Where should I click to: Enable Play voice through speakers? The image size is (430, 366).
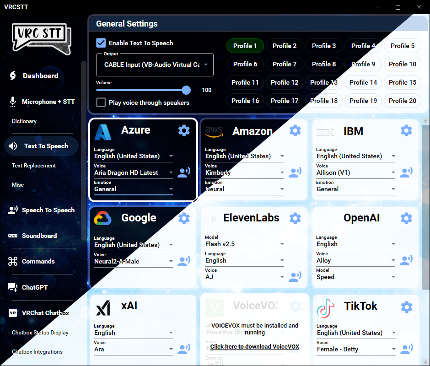101,102
